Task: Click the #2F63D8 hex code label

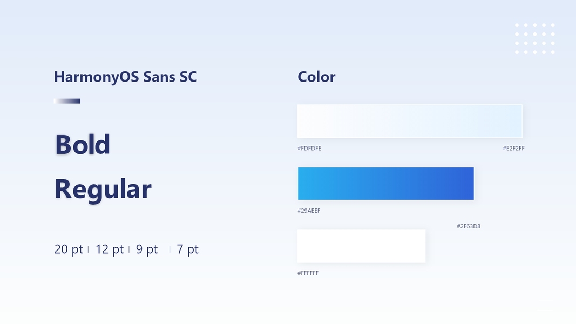Action: pyautogui.click(x=469, y=226)
